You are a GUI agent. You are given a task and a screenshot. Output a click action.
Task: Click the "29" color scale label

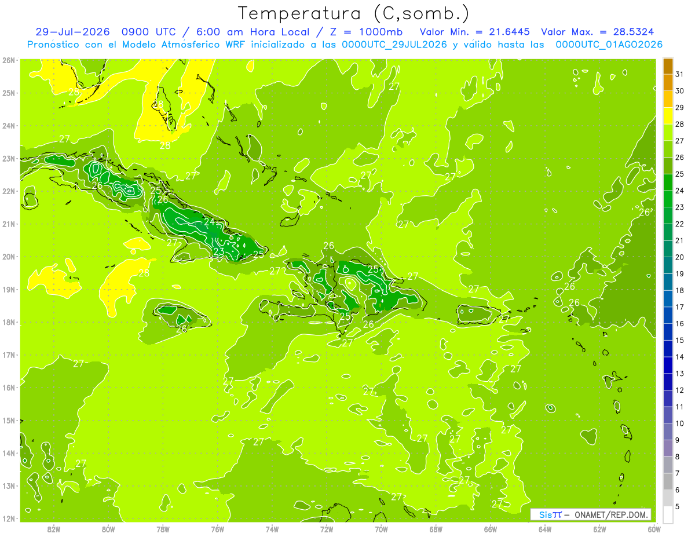679,107
